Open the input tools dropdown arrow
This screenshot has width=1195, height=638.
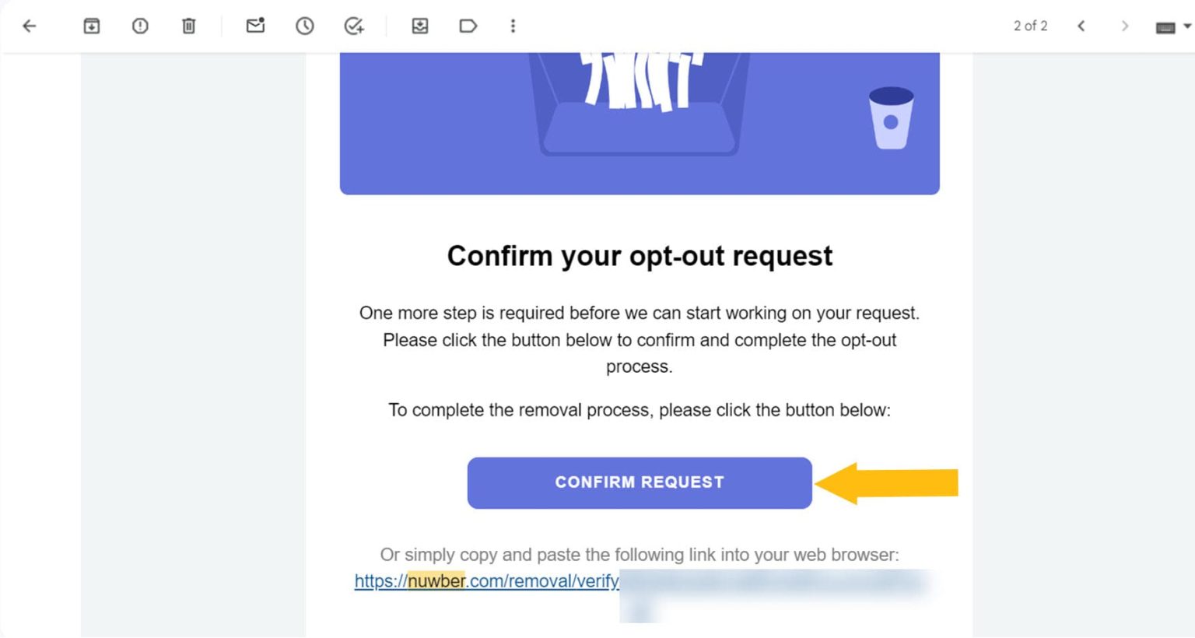pos(1186,26)
